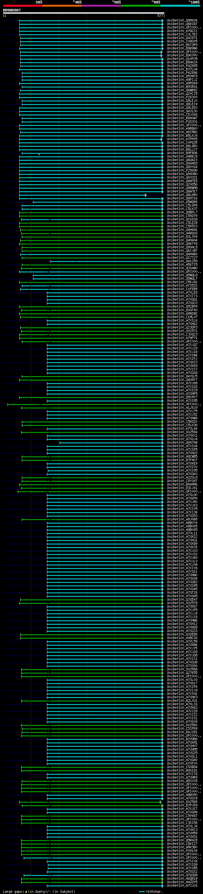203x894 pixels.
Task: Open hit UniRef100_Q9M434
Action: [x=182, y=21]
